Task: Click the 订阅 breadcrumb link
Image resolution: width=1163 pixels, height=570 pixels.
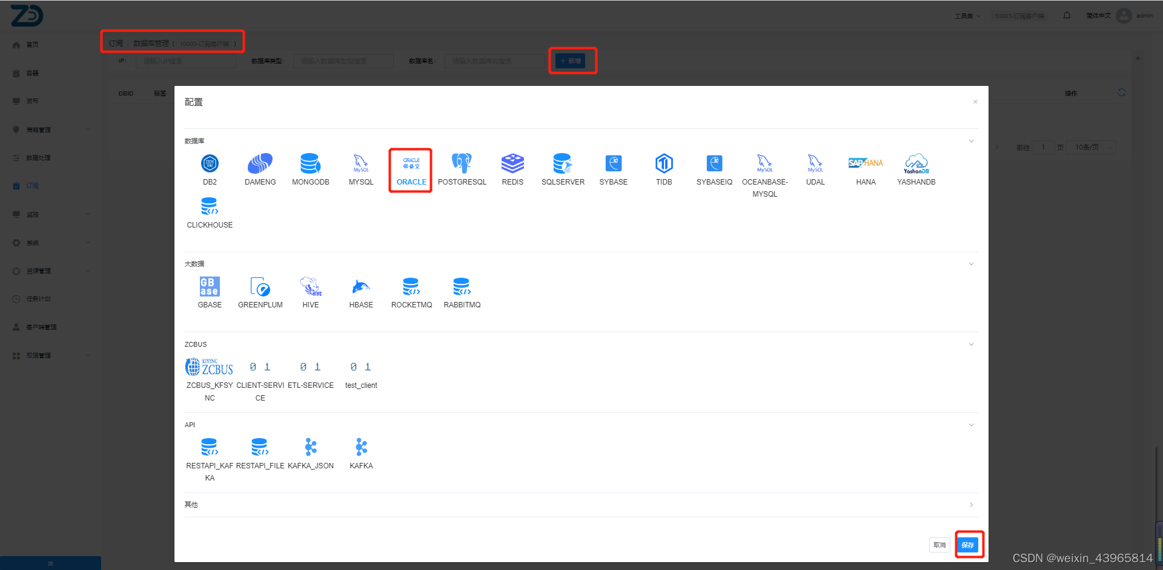Action: coord(116,44)
